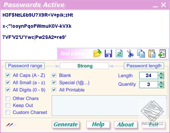
Task: Click the Passwords Active window title
Action: point(34,5)
